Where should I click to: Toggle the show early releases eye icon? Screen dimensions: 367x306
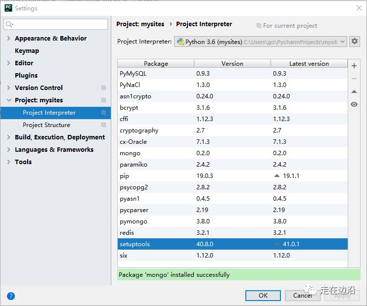coord(354,104)
